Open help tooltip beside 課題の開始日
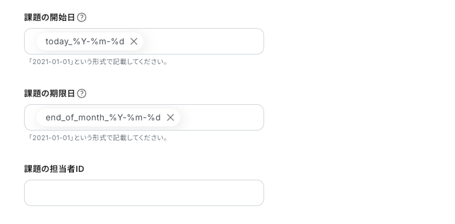 (x=82, y=17)
